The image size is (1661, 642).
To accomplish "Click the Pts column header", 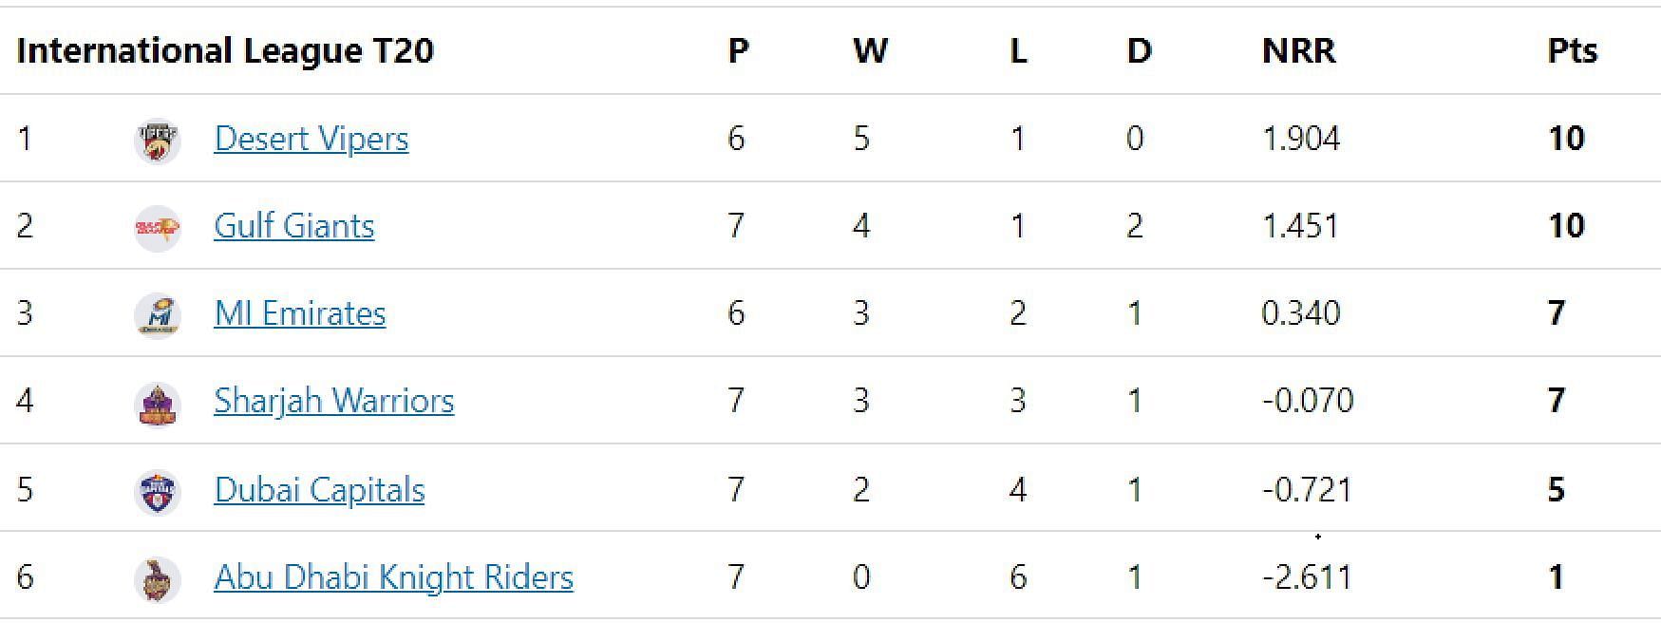I will tap(1573, 50).
